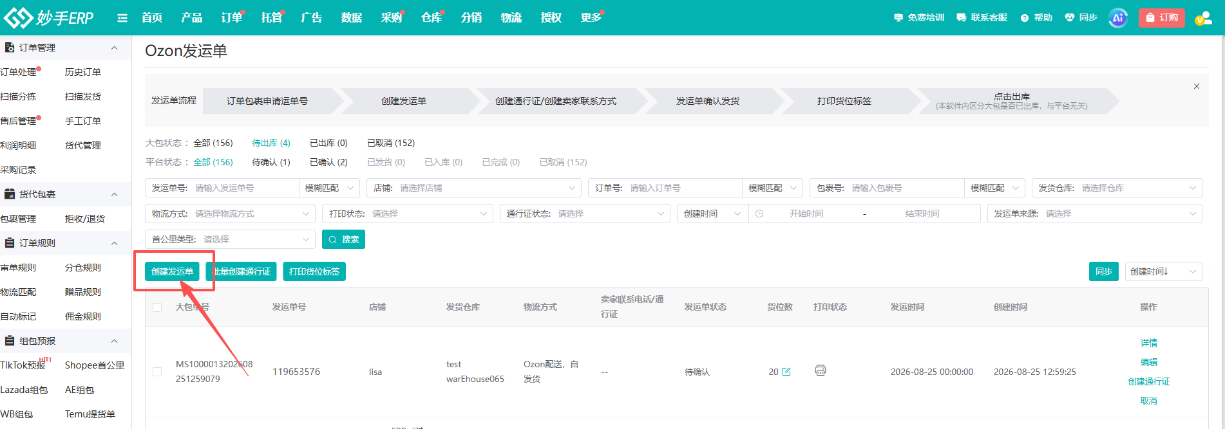This screenshot has height=429, width=1225.
Task: Click the 创建发运单 button
Action: tap(172, 271)
